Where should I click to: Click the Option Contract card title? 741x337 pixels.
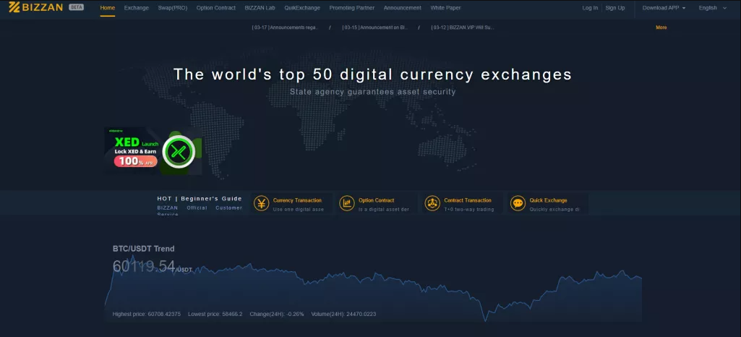[376, 200]
